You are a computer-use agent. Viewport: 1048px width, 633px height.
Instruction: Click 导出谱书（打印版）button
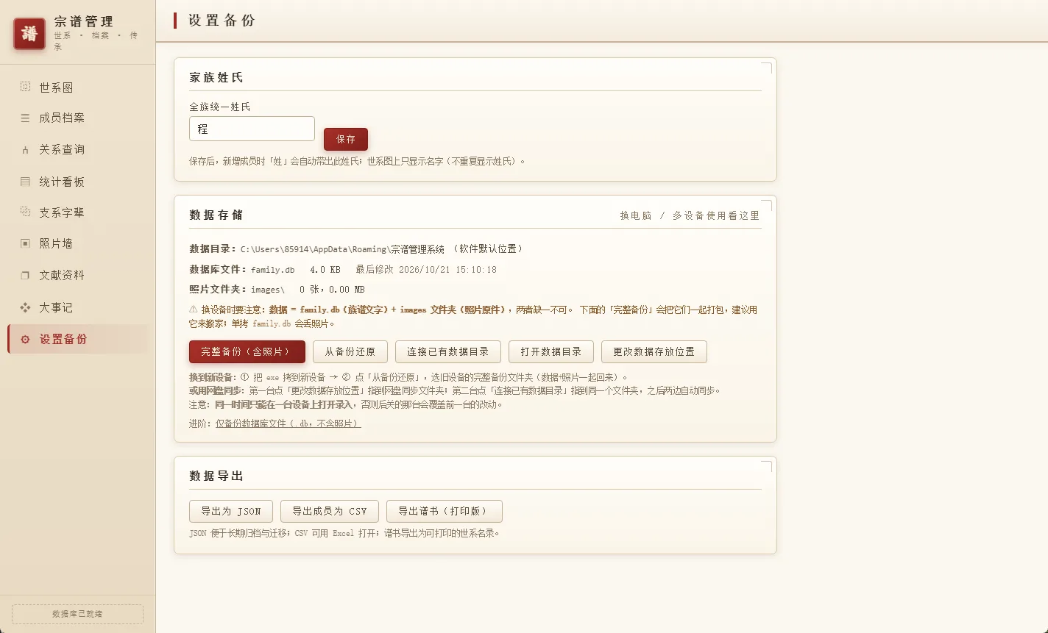click(445, 511)
